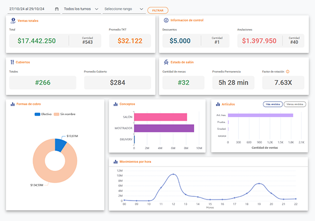The width and height of the screenshot is (315, 221).
Task: Click the FILTRAR button
Action: pyautogui.click(x=157, y=10)
